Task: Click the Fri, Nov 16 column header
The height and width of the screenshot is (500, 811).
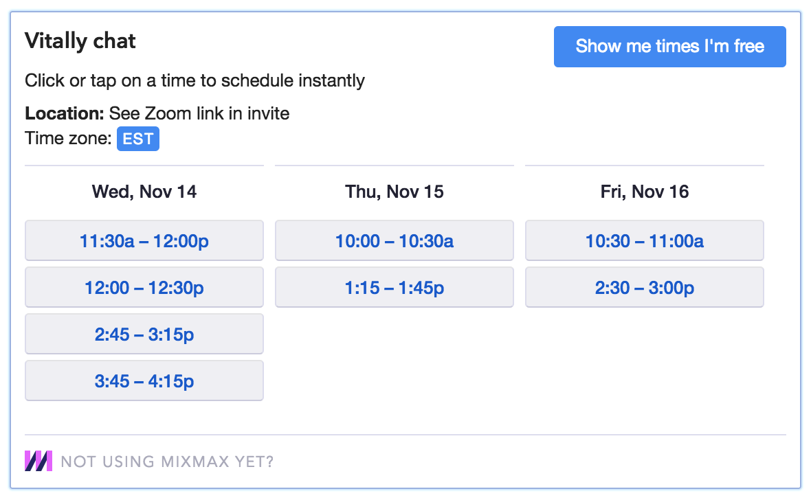Action: pos(645,192)
